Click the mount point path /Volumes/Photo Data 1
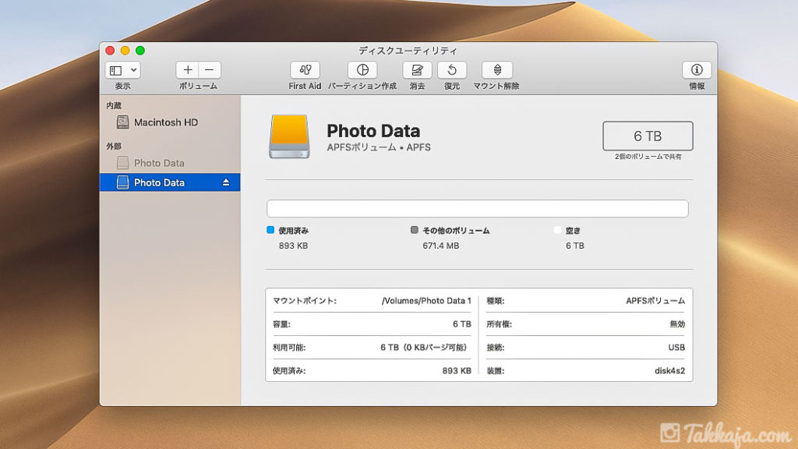This screenshot has height=449, width=798. (x=426, y=301)
